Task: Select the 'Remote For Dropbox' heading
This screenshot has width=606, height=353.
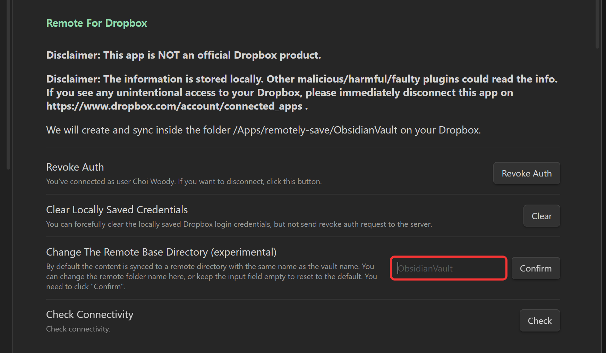Action: click(x=97, y=23)
